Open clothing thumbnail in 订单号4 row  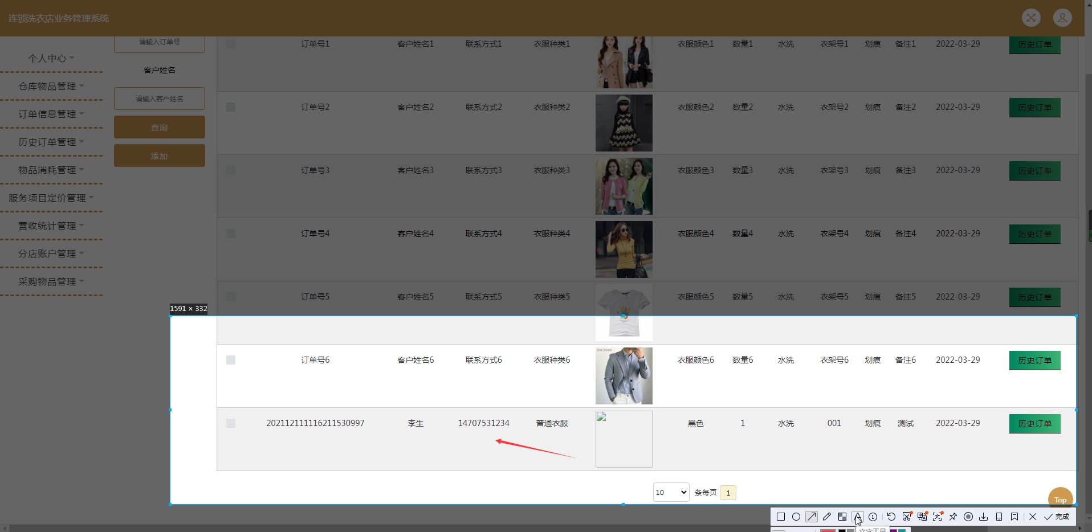[624, 249]
